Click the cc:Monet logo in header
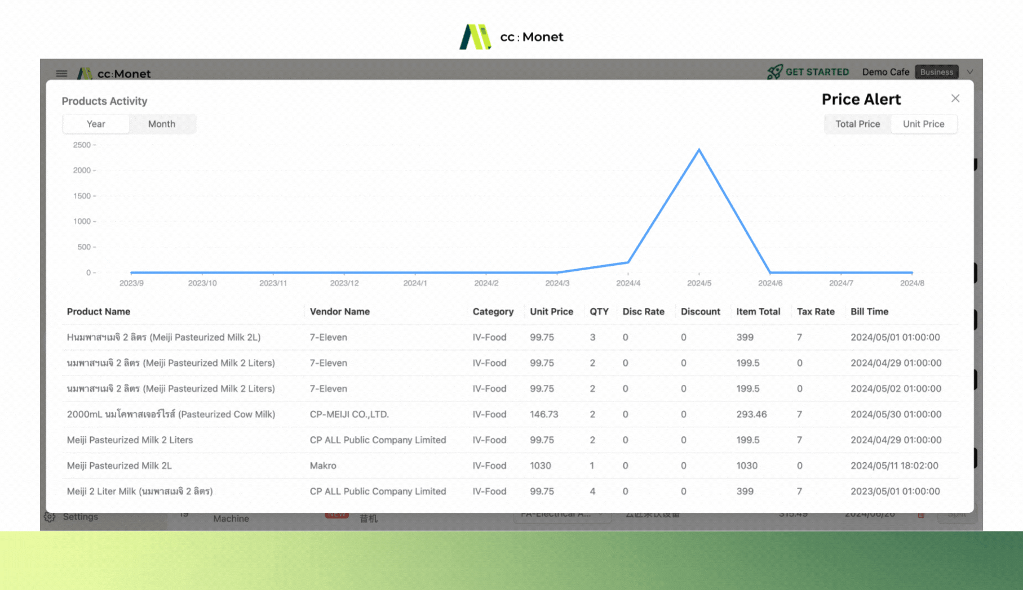The width and height of the screenshot is (1023, 590). [114, 73]
